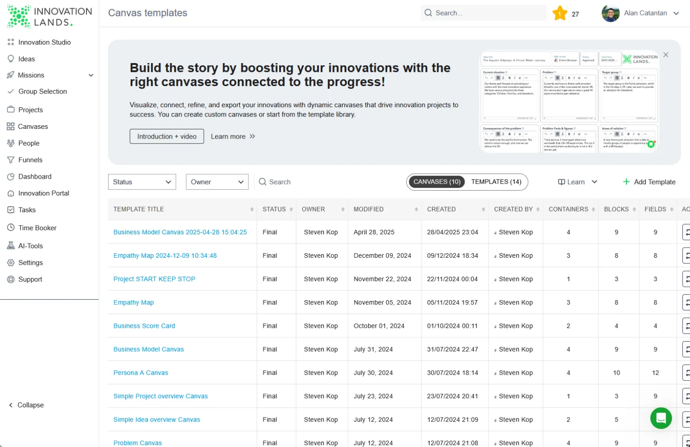Click the canvas preview thumbnail in banner

[569, 101]
